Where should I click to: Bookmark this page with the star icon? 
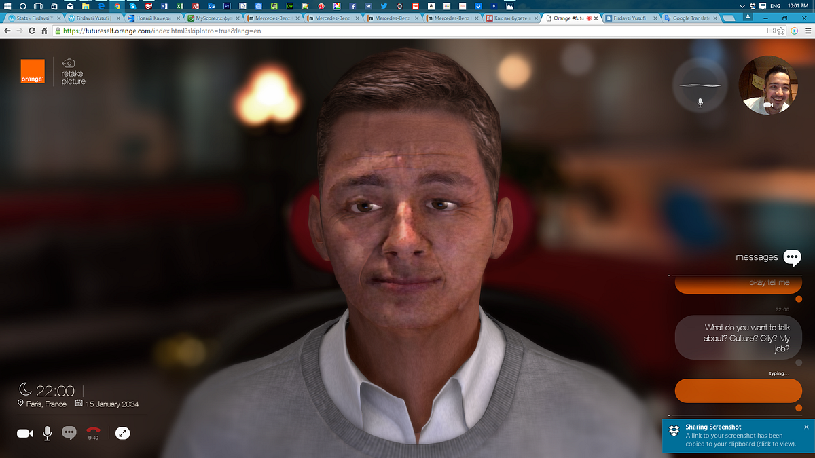781,31
